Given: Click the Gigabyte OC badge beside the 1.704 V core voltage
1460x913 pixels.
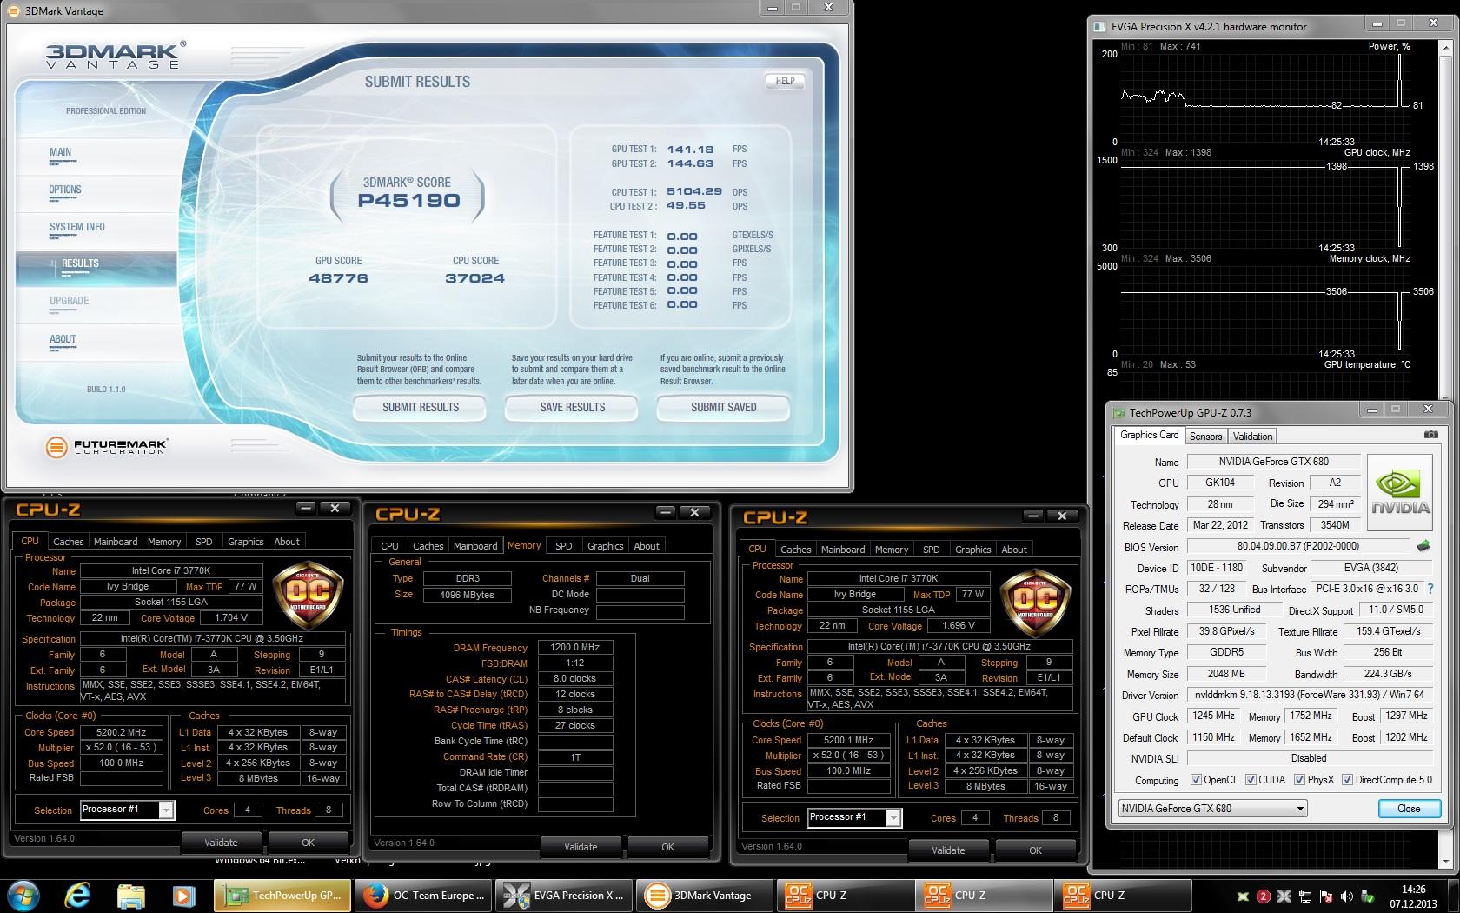Looking at the screenshot, I should (x=309, y=597).
